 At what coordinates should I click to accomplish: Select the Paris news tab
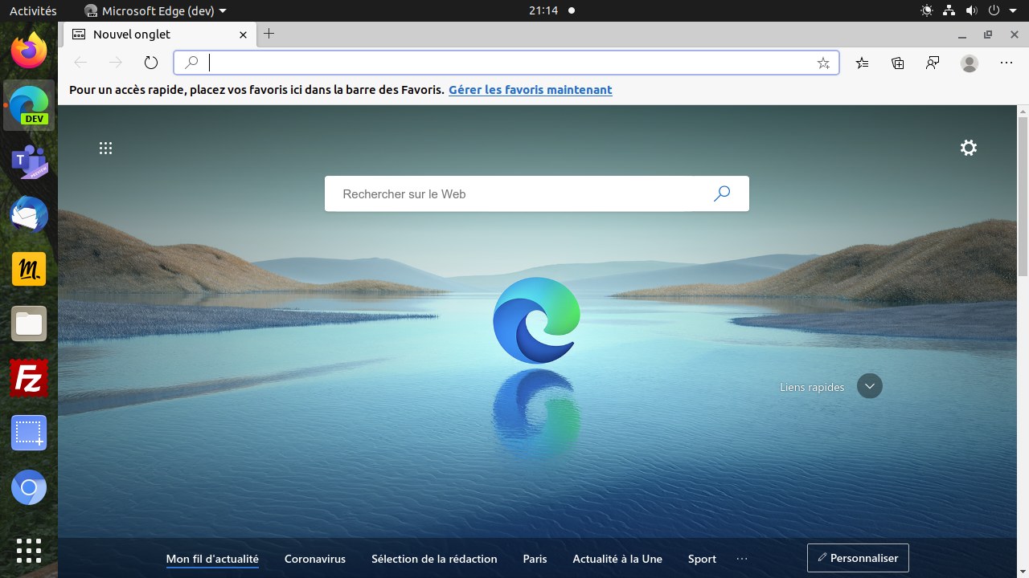click(x=535, y=559)
